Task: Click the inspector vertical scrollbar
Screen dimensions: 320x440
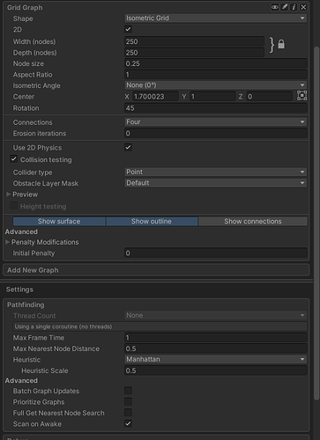Action: tap(316, 223)
